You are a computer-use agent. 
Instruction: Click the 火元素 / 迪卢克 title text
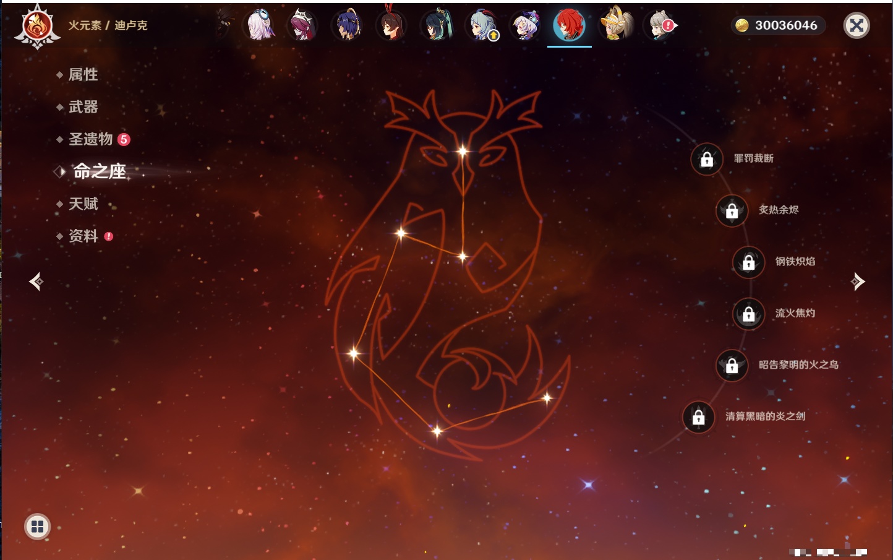(108, 25)
